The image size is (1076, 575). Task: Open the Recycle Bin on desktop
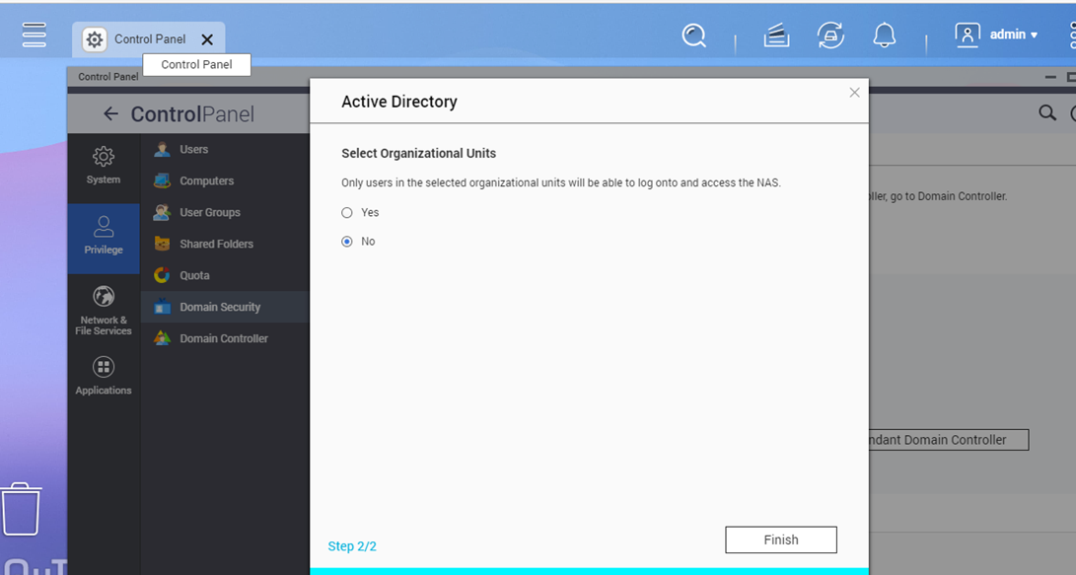coord(21,509)
